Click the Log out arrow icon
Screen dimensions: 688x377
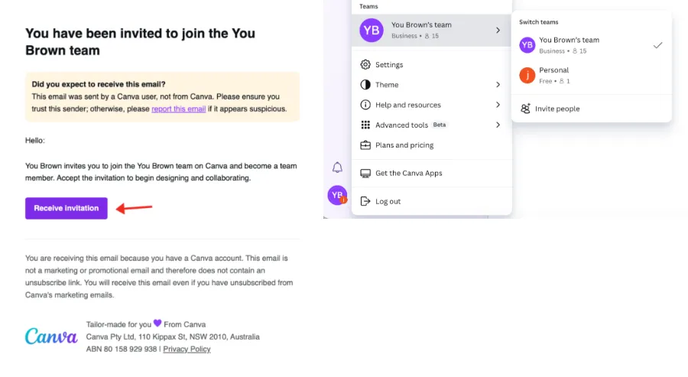pos(365,201)
